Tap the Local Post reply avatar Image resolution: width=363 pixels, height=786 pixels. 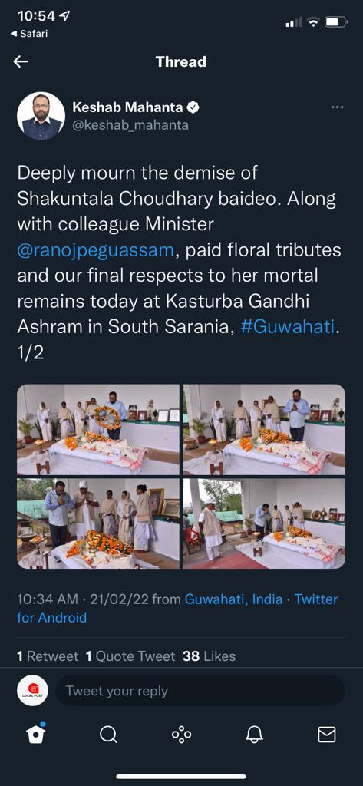[32, 691]
